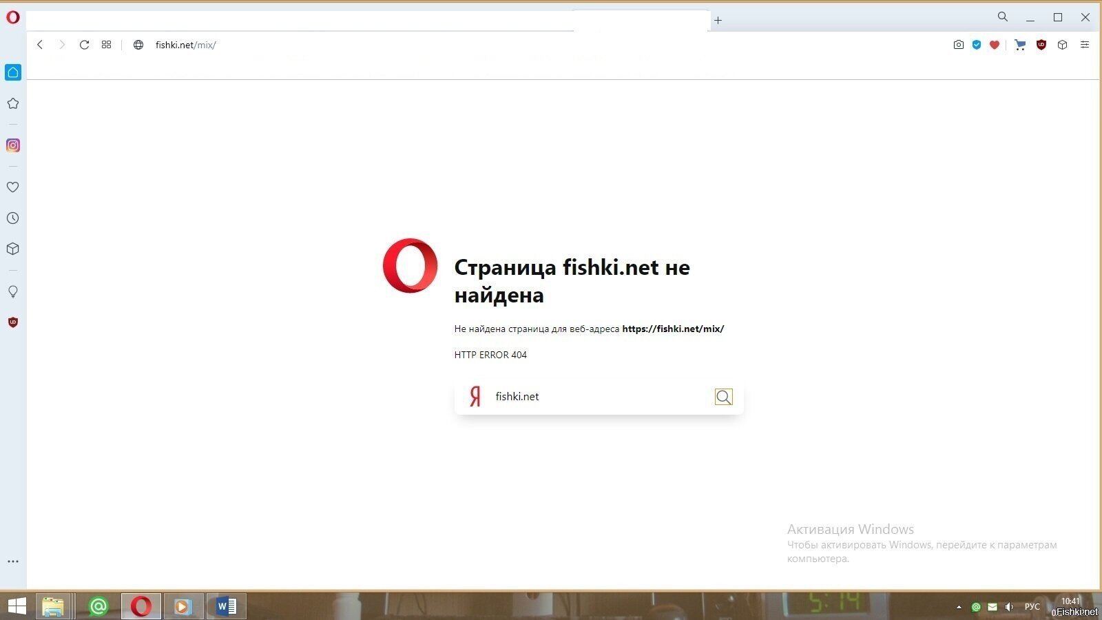1102x620 pixels.
Task: Open the sidebar Home icon
Action: tap(13, 72)
